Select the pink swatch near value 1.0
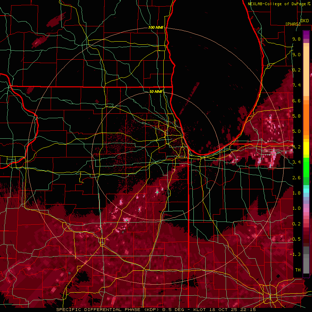This screenshot has width=312, height=312. (x=306, y=210)
